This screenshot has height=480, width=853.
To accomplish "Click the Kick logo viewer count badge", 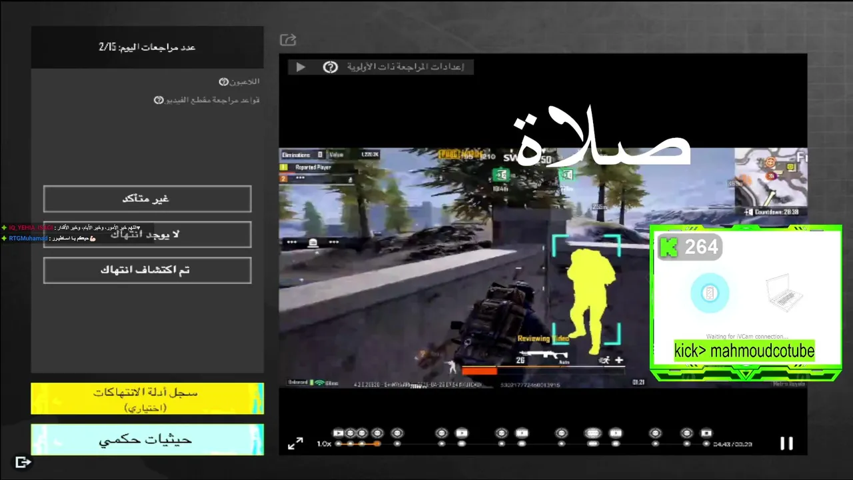I will point(689,247).
